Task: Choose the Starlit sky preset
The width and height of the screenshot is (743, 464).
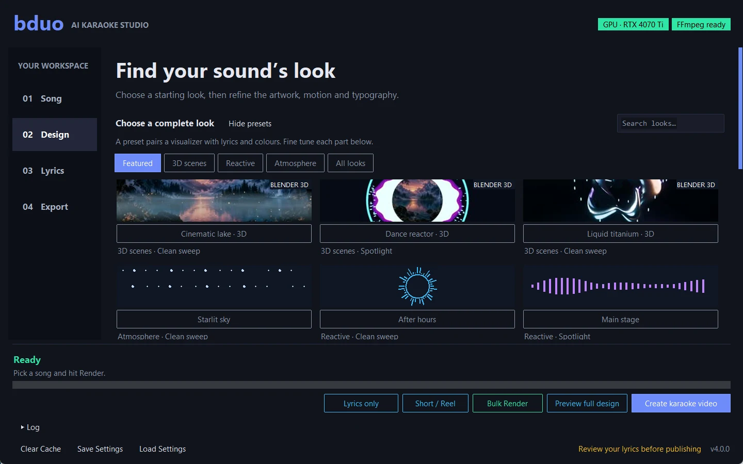Action: click(214, 319)
